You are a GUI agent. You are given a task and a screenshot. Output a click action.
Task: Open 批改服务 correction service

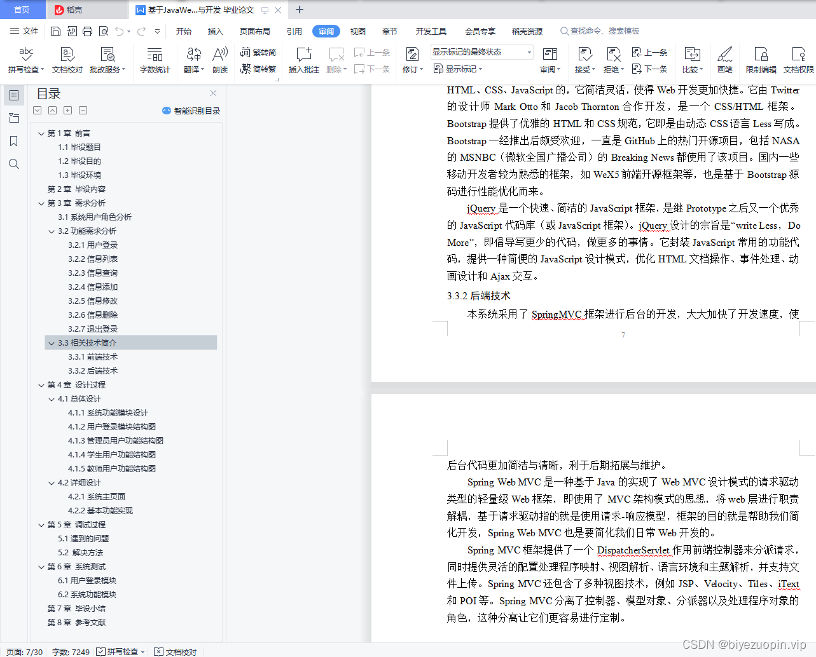107,60
